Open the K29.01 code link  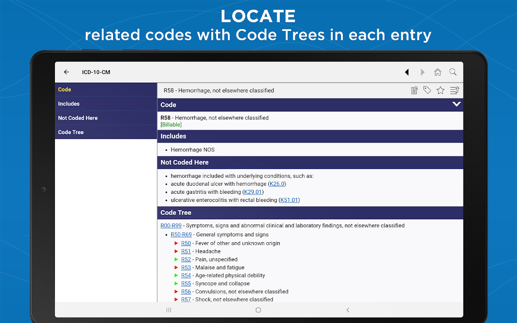253,192
